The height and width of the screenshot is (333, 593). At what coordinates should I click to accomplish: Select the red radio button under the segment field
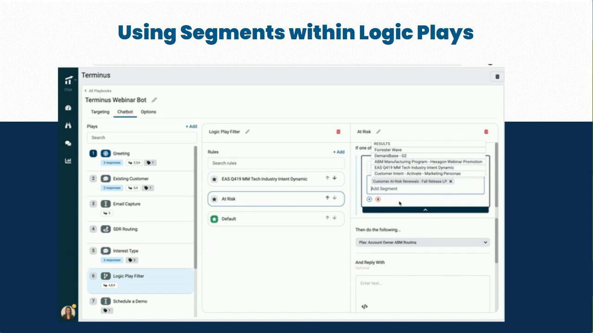[x=378, y=199]
